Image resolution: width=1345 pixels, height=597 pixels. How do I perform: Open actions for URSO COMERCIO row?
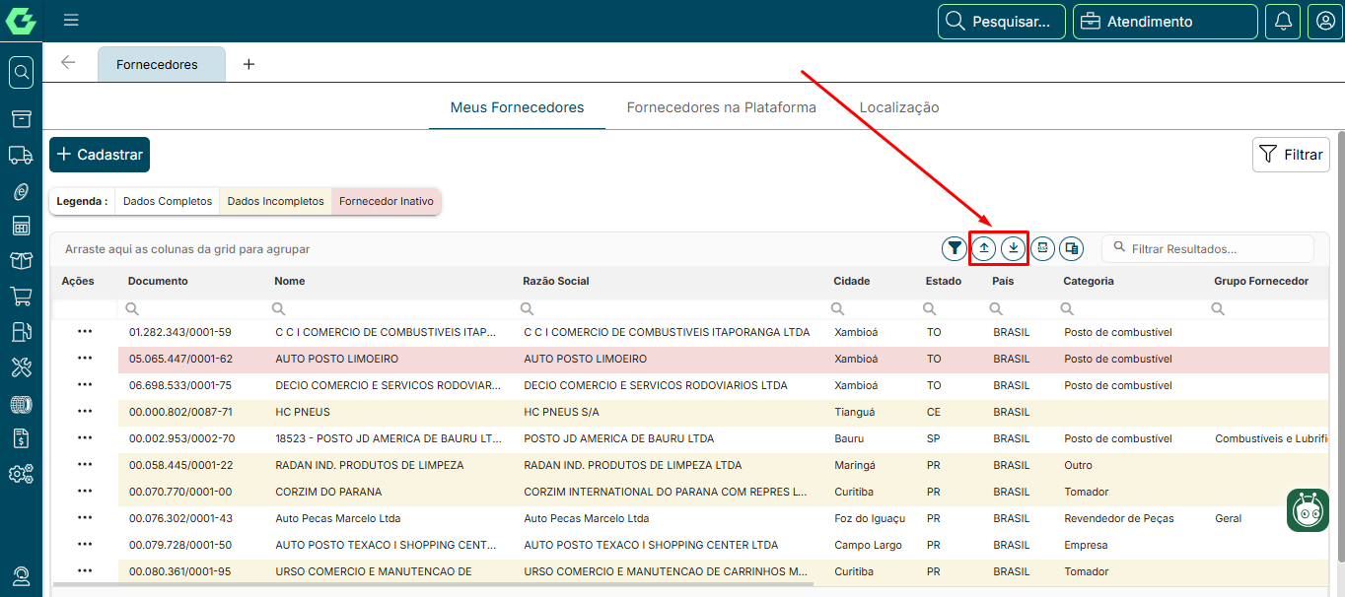85,571
